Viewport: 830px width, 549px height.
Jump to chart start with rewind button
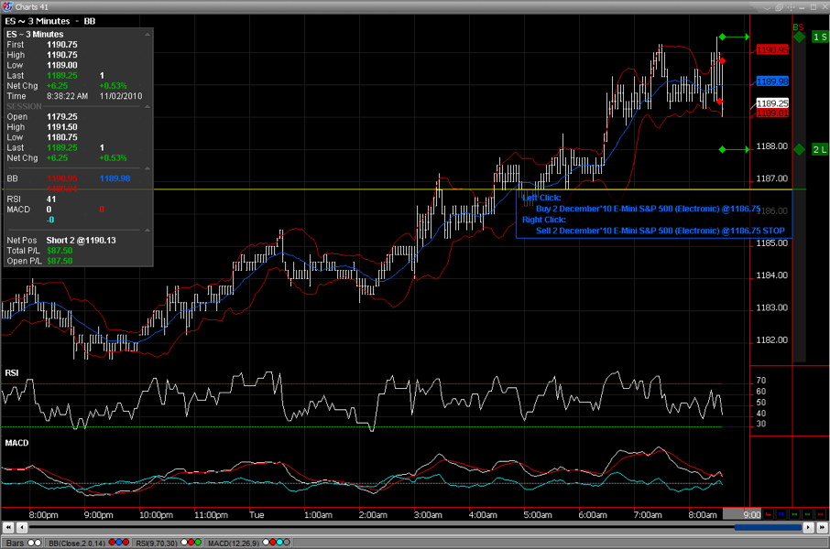8,527
